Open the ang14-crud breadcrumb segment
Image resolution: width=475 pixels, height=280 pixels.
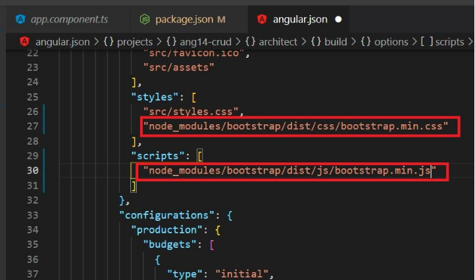[205, 42]
